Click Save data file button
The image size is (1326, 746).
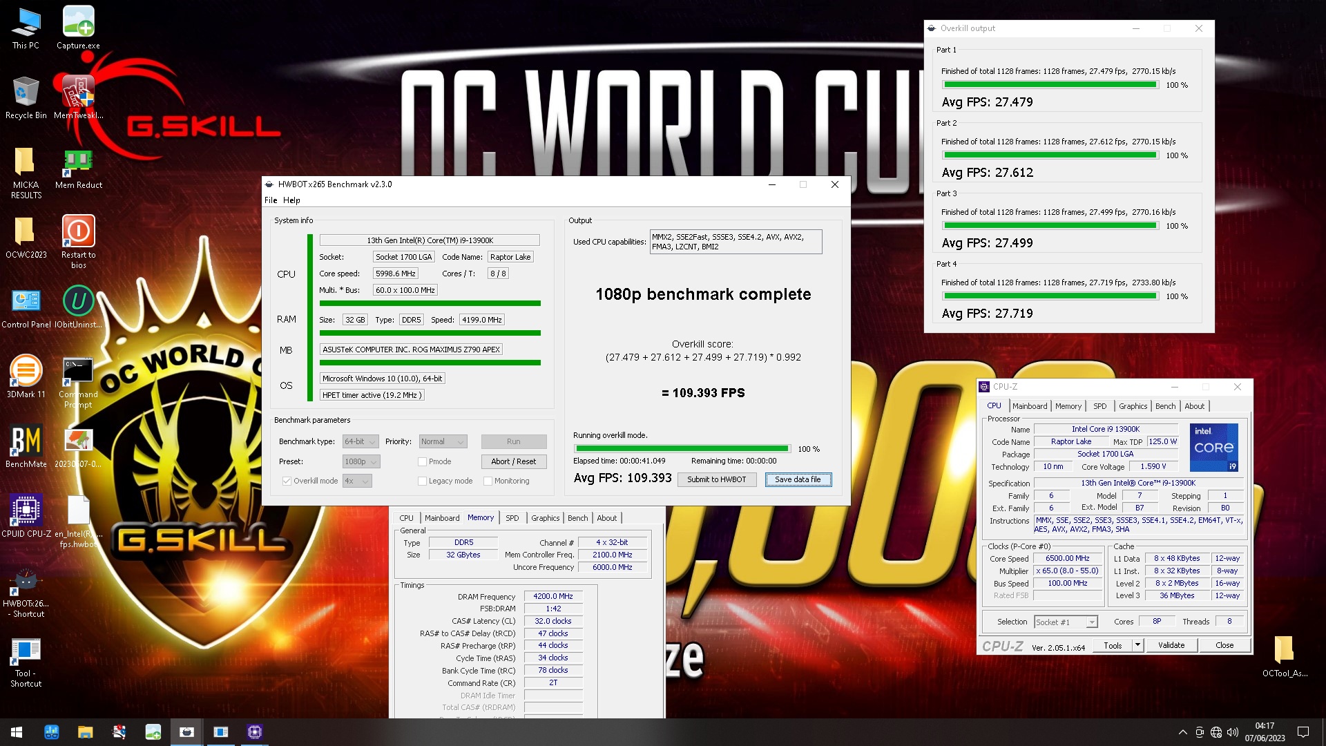pyautogui.click(x=798, y=479)
